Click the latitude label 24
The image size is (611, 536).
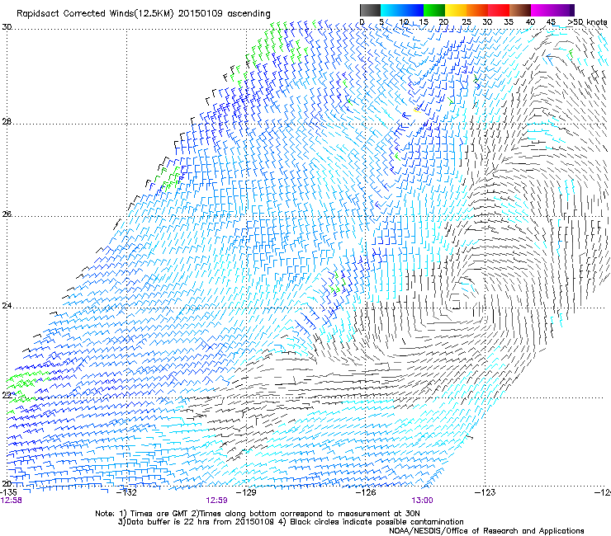coord(7,306)
